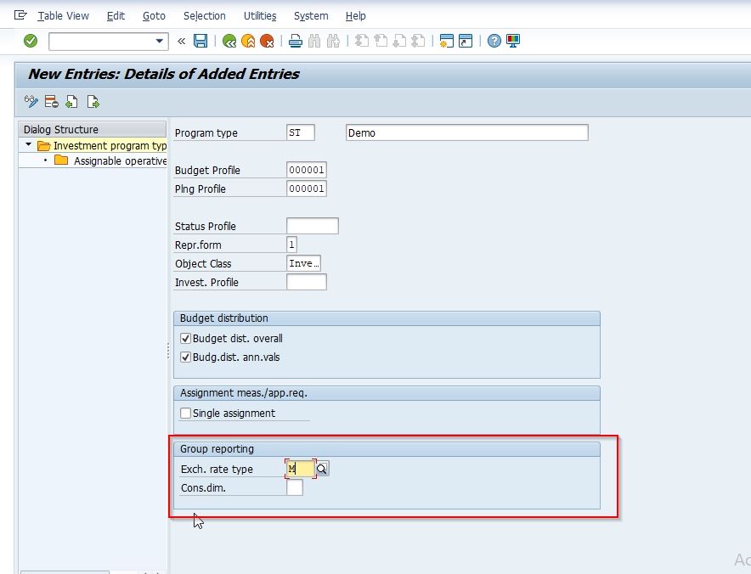The image size is (751, 574).
Task: Click the Assignment meas./app.req. section title
Action: point(244,393)
